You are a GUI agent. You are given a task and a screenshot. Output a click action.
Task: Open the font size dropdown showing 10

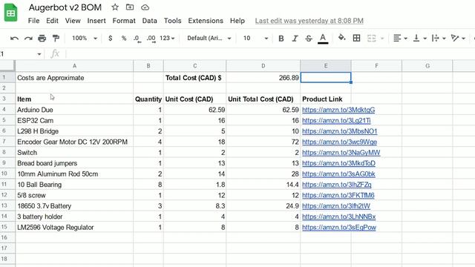255,38
